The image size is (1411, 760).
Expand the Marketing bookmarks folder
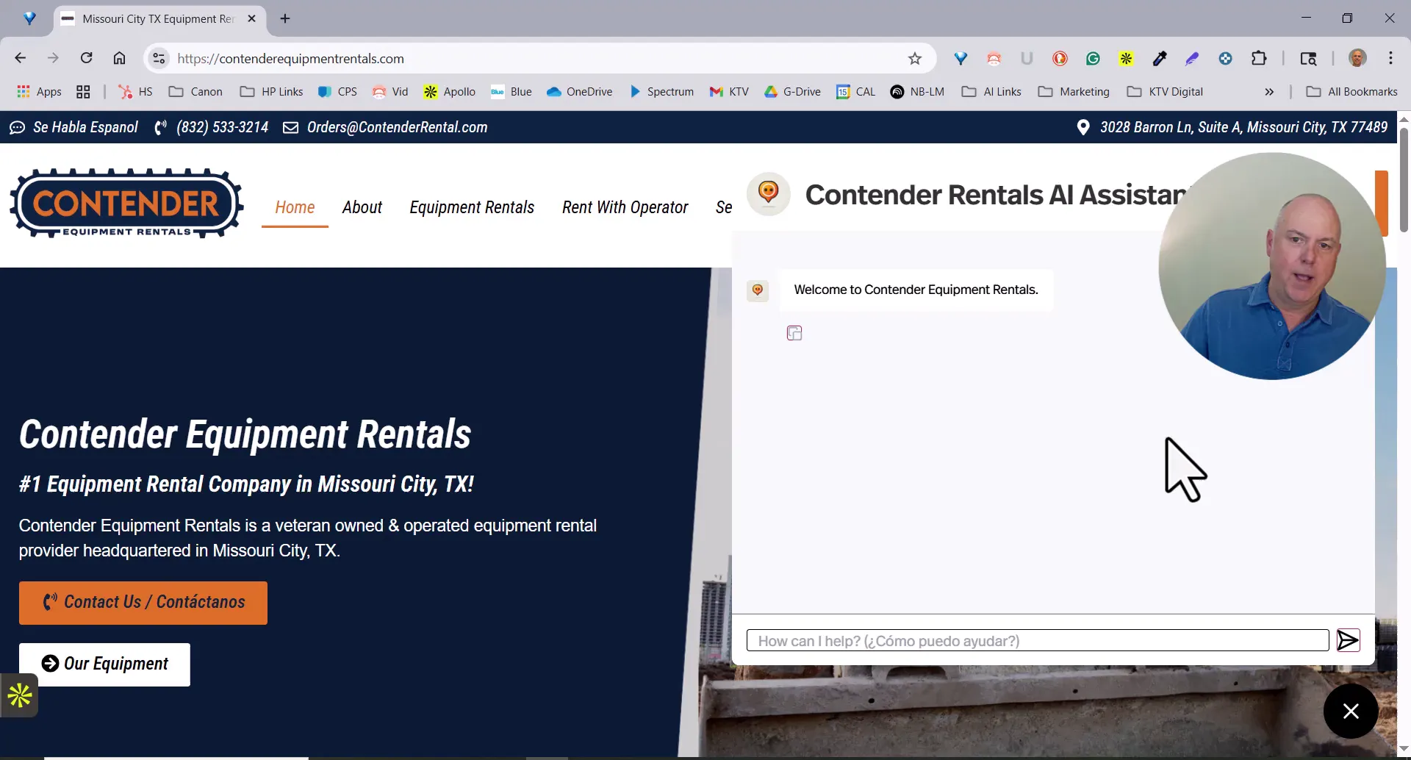pyautogui.click(x=1074, y=92)
